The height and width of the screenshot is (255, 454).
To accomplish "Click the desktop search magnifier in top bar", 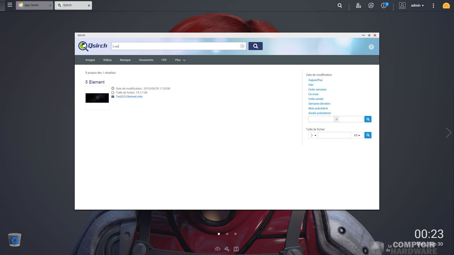I will [340, 5].
